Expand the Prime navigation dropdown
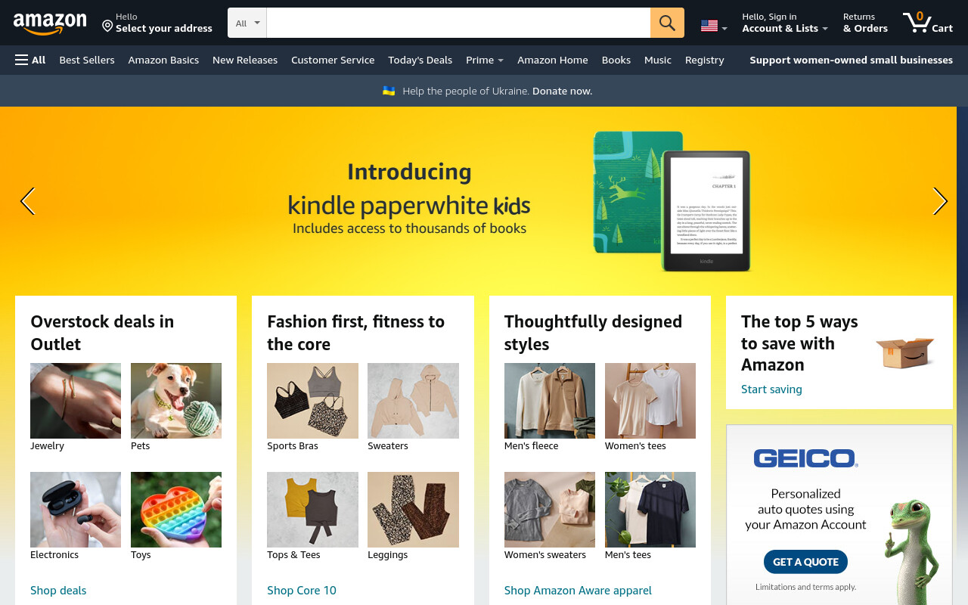 485,60
